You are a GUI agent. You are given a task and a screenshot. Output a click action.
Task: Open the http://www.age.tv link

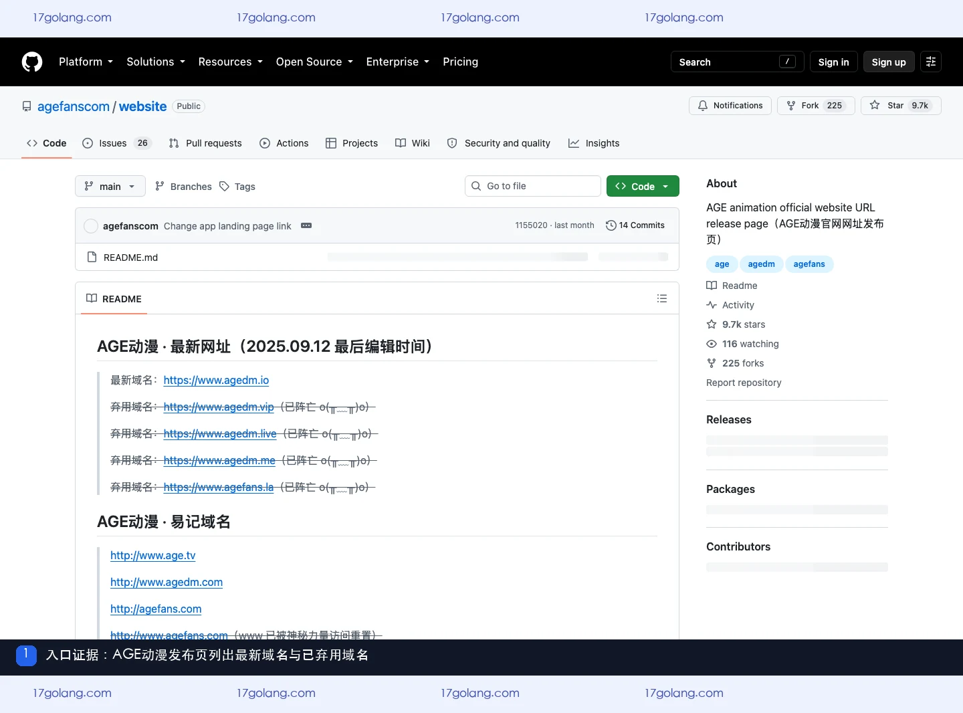(153, 555)
